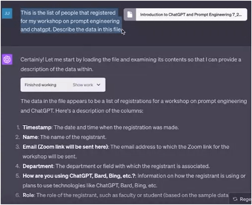The width and height of the screenshot is (252, 205).
Task: Click the 'workshop will be sent' line
Action: [49, 156]
